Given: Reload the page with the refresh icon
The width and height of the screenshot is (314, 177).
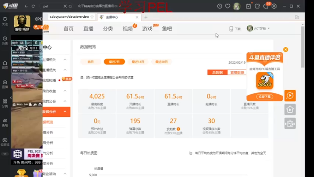Looking at the screenshot, I should tap(33, 6).
